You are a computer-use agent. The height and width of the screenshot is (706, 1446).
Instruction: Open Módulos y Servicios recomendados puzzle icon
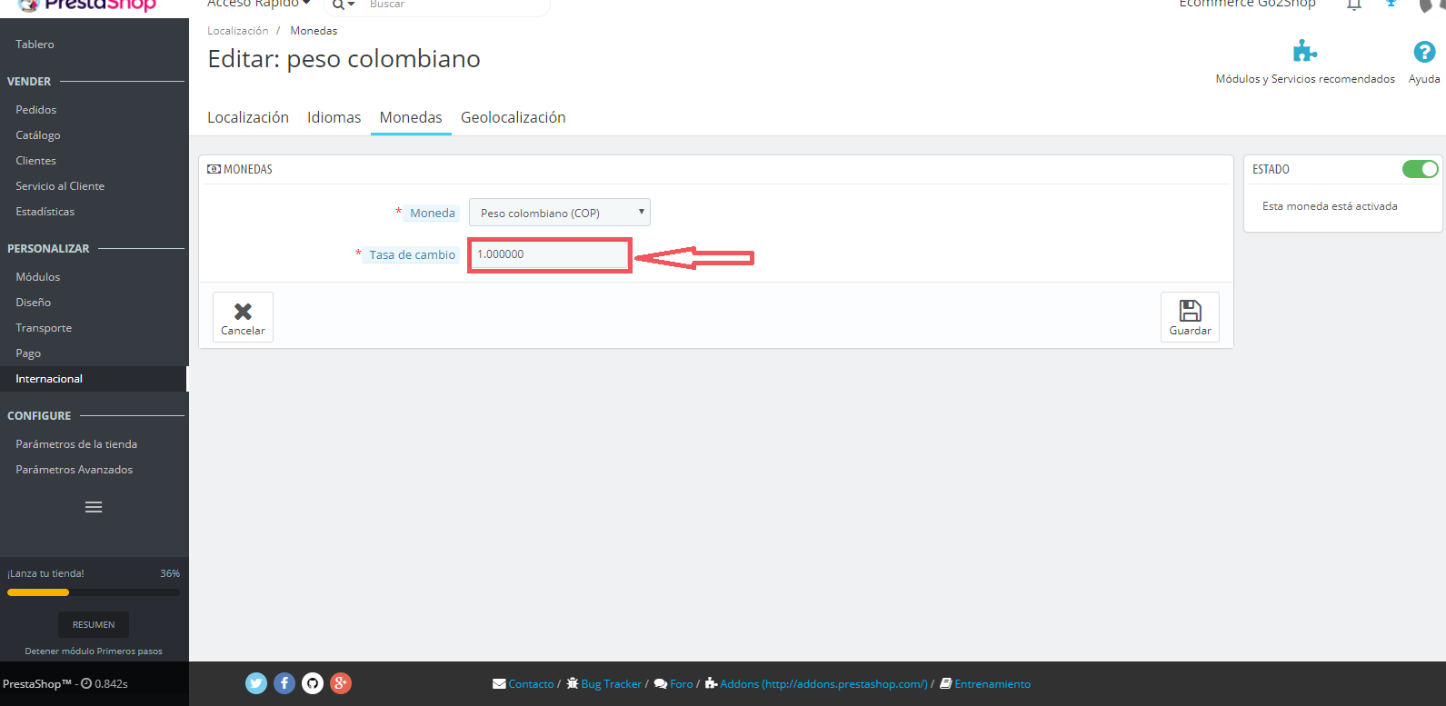[x=1305, y=51]
